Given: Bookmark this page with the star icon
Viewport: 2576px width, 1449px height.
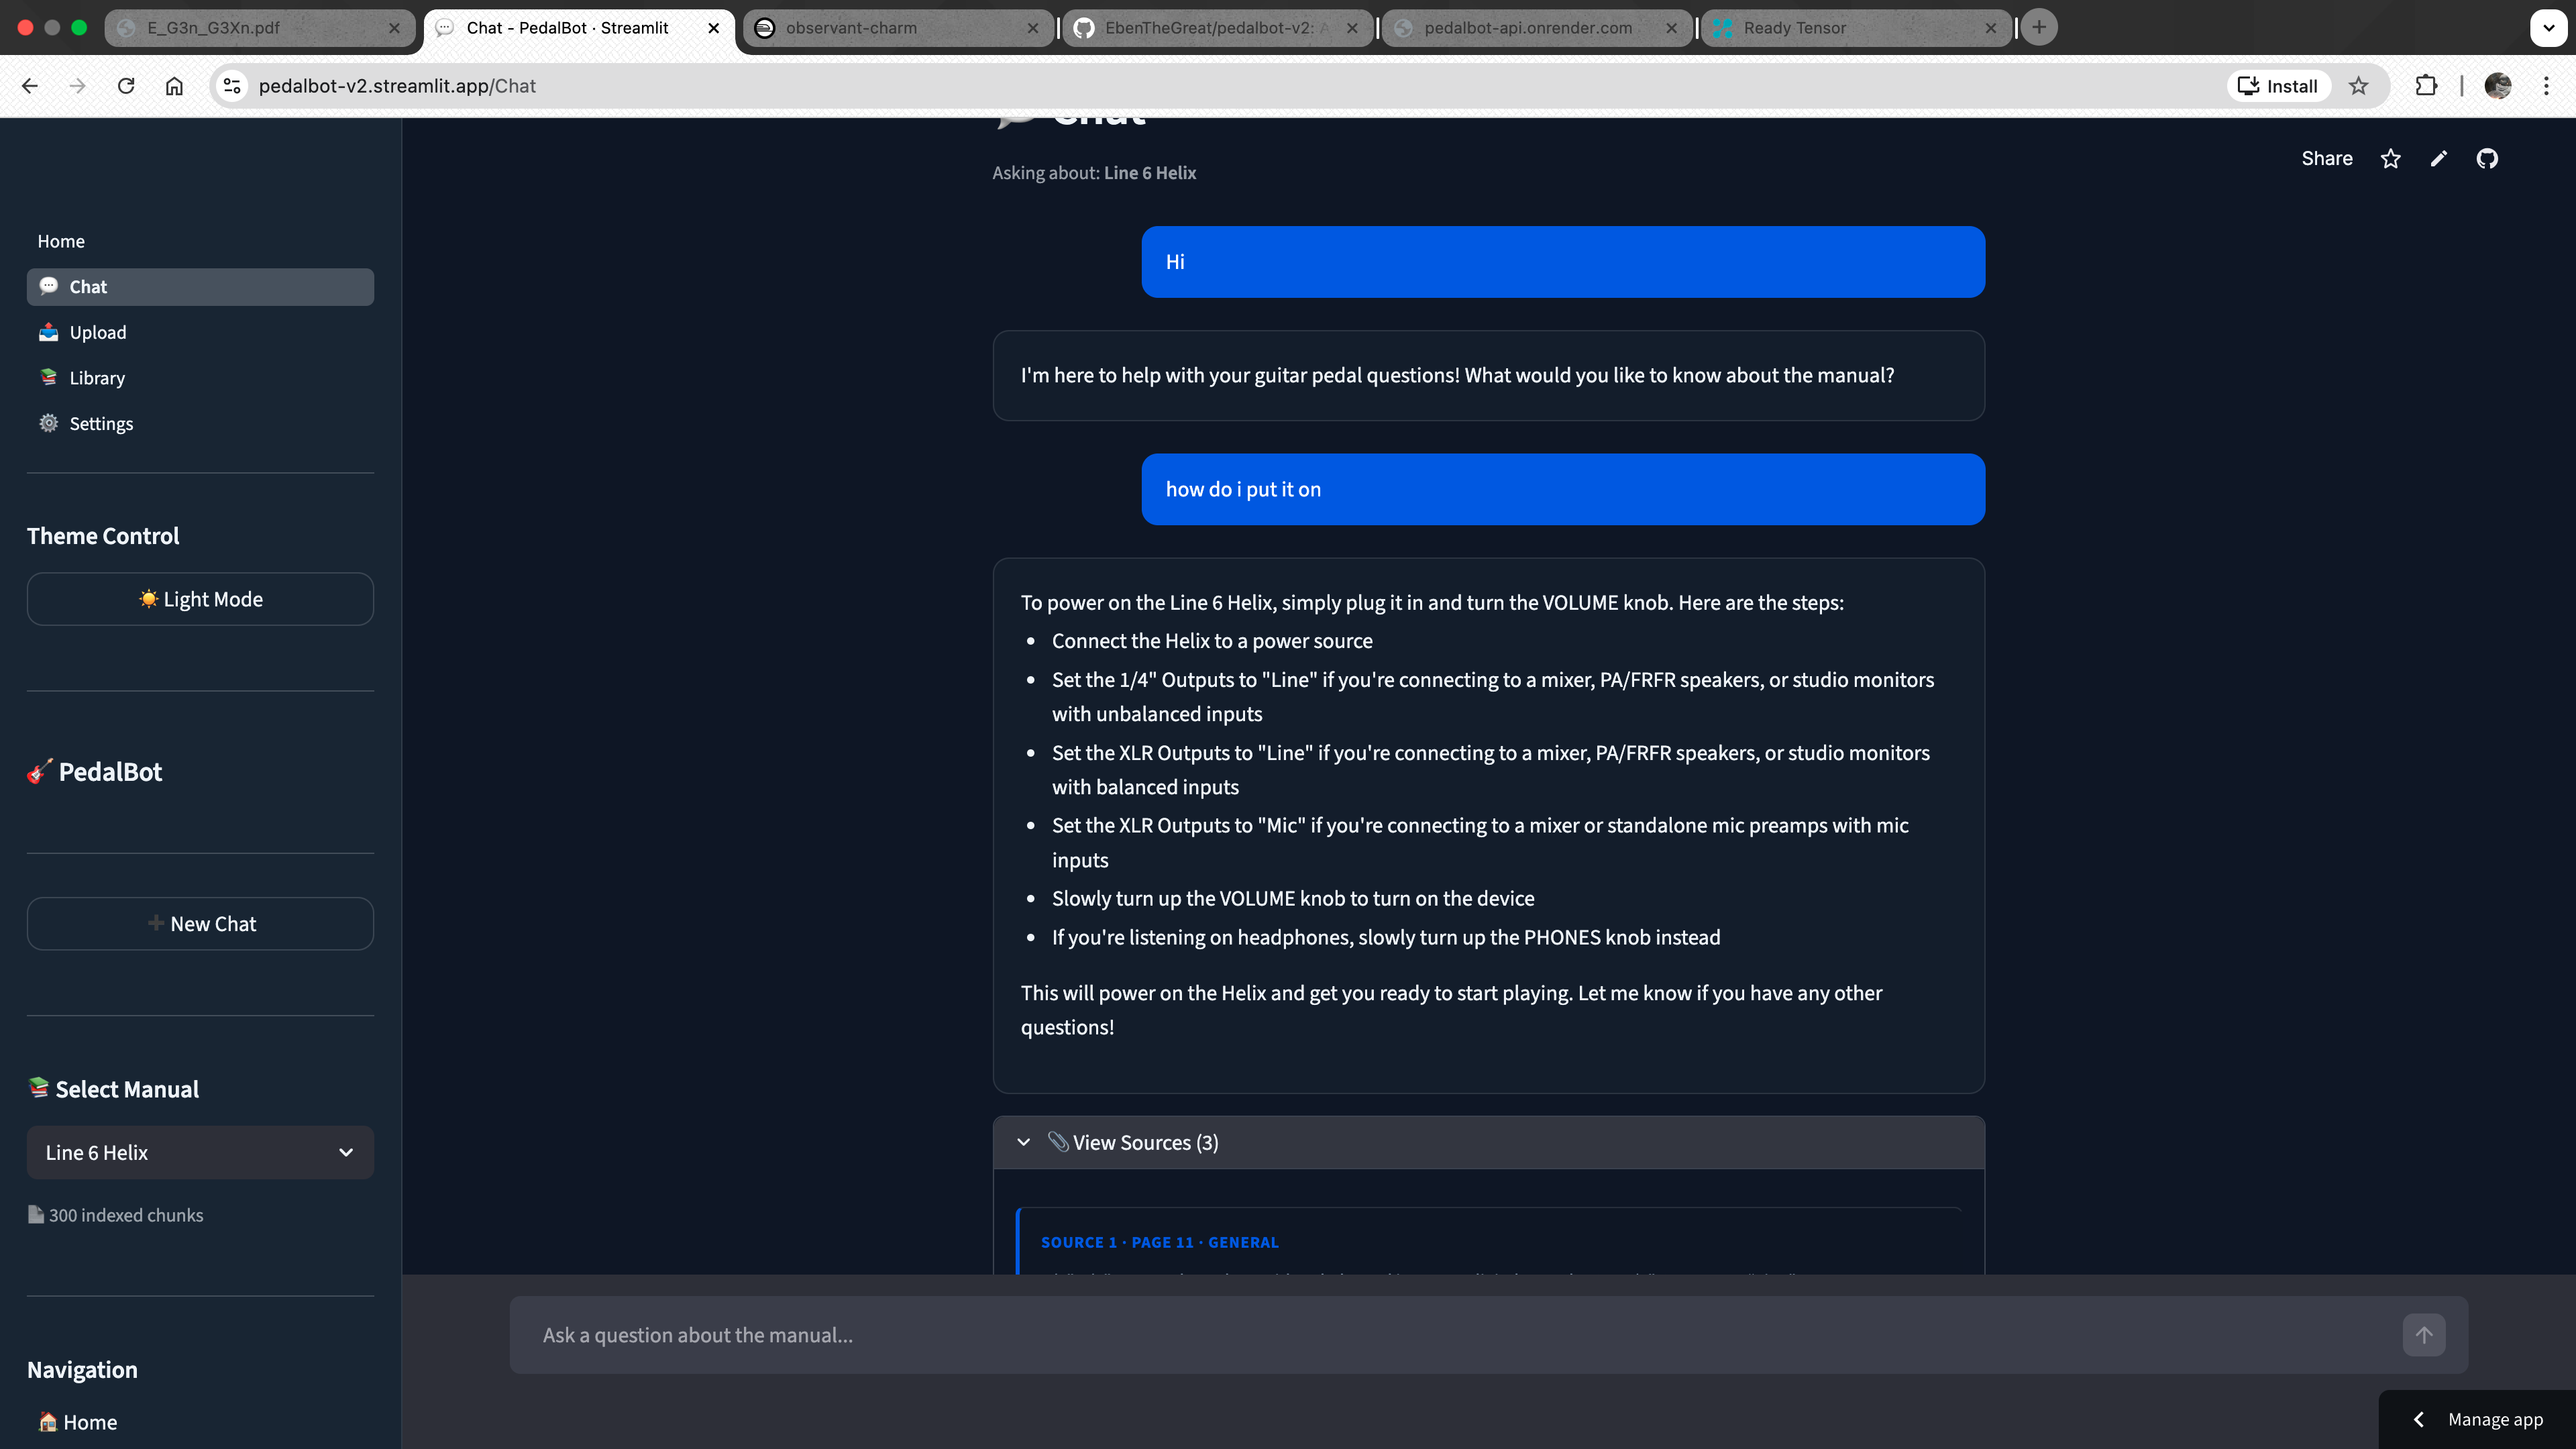Looking at the screenshot, I should pyautogui.click(x=2359, y=86).
